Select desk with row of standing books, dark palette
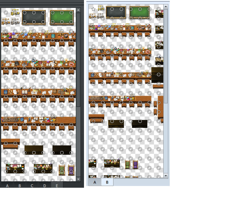This screenshot has height=214, width=240. pyautogui.click(x=66, y=92)
